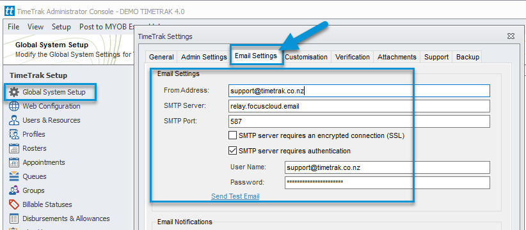Switch to the Admin Settings tab
This screenshot has width=526, height=230.
pyautogui.click(x=204, y=57)
